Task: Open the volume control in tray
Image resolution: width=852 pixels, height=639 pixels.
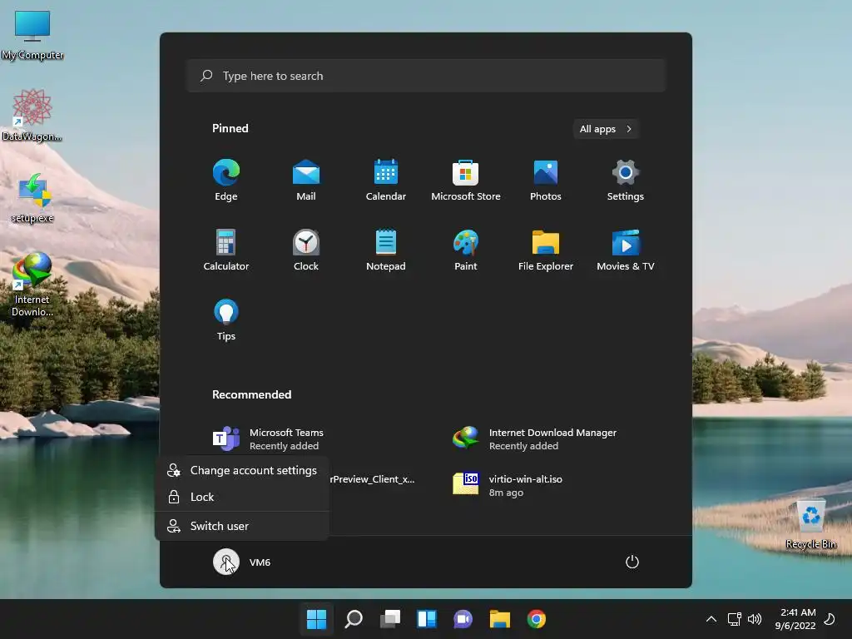Action: (754, 619)
